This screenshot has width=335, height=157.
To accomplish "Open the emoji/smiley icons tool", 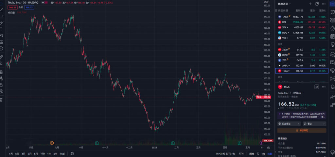I will [x=2, y=48].
